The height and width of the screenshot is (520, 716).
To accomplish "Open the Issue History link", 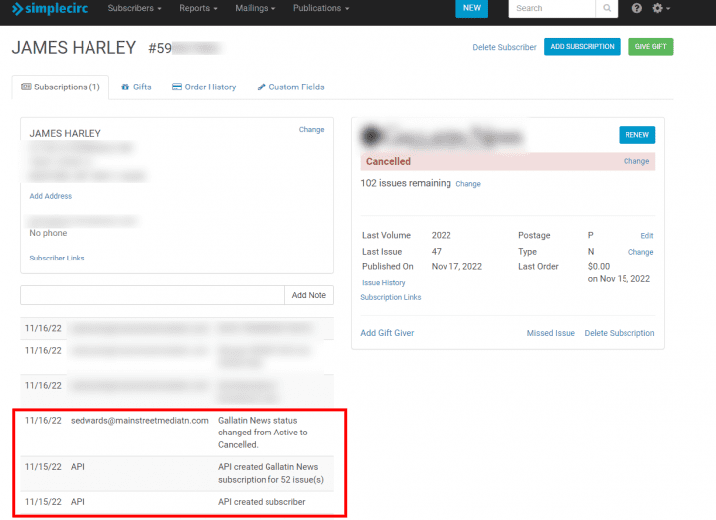I will [384, 283].
